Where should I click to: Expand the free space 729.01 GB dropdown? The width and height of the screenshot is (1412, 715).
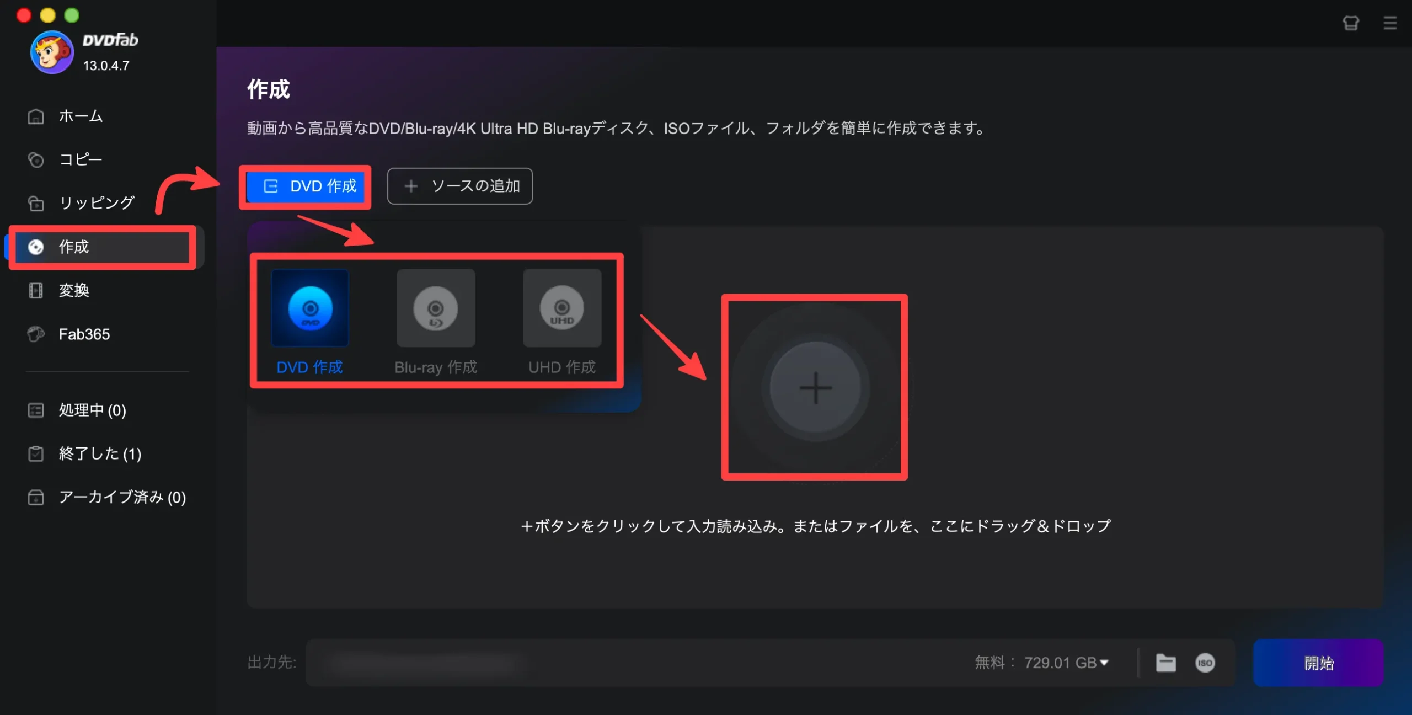[1066, 663]
